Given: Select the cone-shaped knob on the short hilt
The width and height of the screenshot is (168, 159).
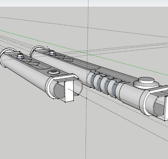Looking at the screenshot, I should (20, 55).
